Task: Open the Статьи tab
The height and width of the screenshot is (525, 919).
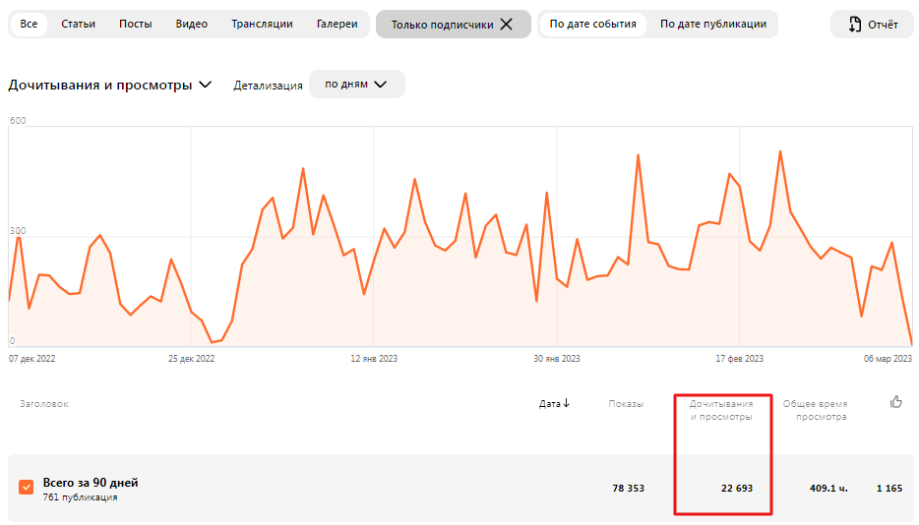Action: coord(78,24)
